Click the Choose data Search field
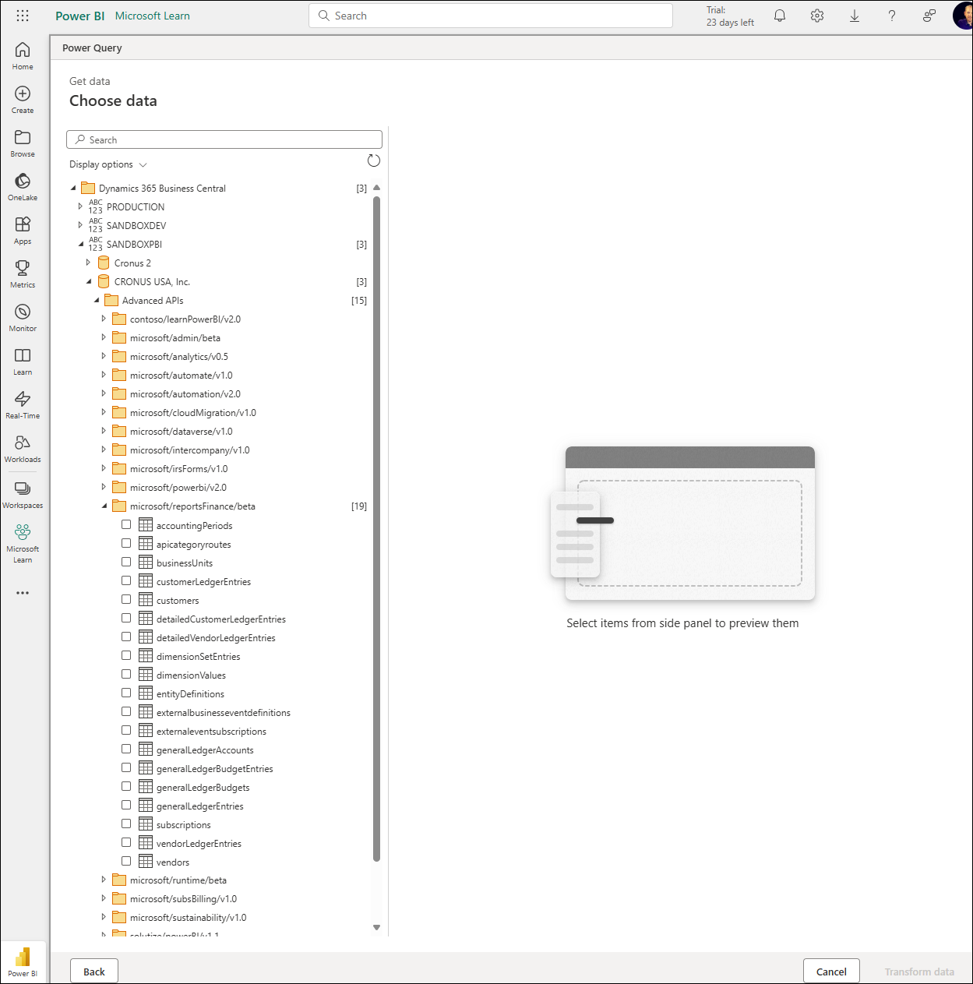The height and width of the screenshot is (984, 973). click(x=224, y=139)
